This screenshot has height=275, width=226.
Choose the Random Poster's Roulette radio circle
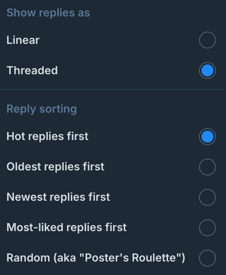coord(207,258)
